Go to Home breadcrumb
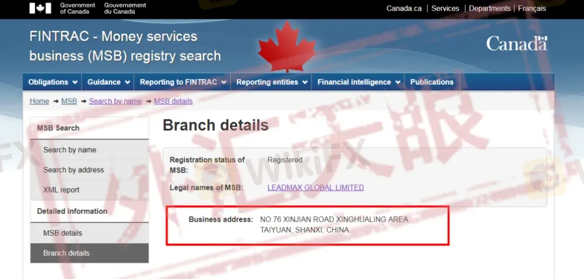Viewport: 584px width, 279px height. (x=39, y=101)
